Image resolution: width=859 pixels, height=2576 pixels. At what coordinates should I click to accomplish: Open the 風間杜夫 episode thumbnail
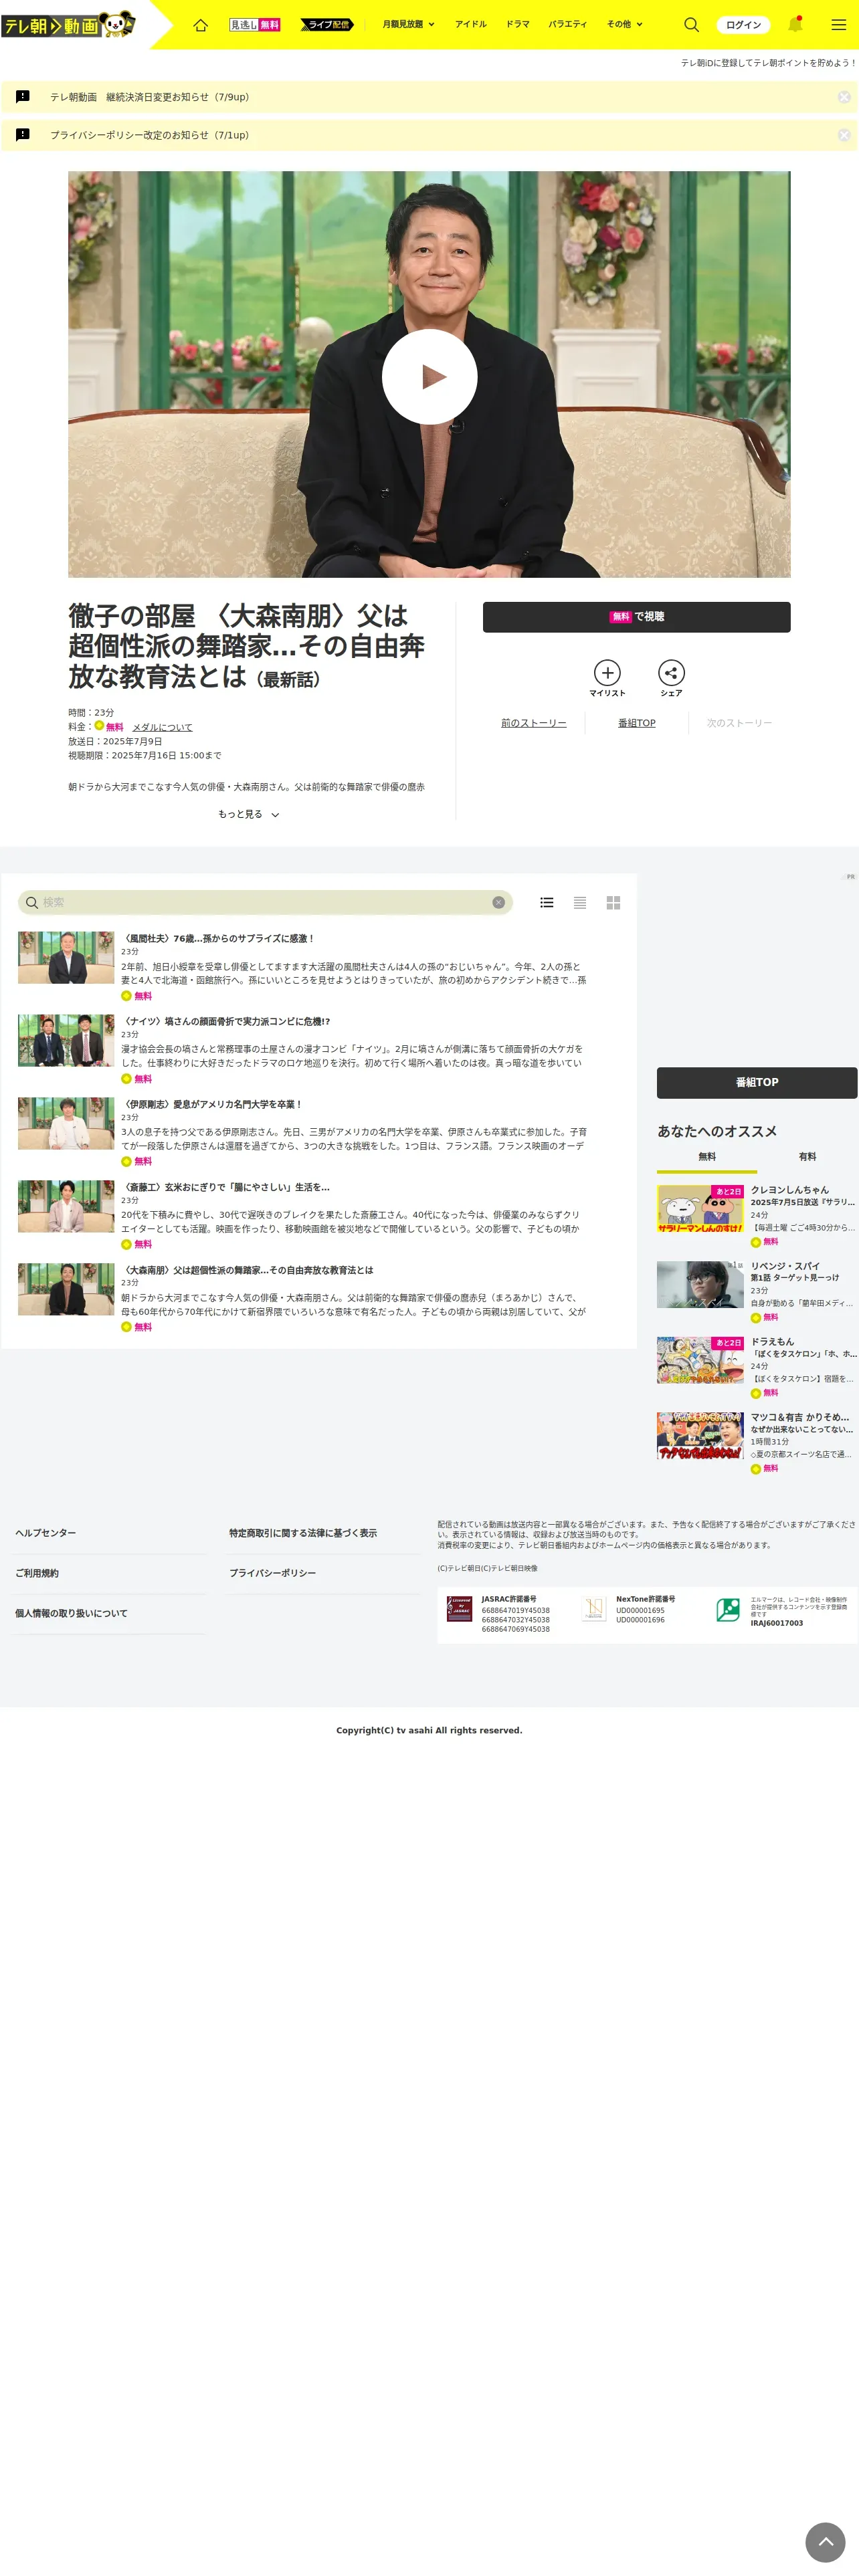pos(66,958)
